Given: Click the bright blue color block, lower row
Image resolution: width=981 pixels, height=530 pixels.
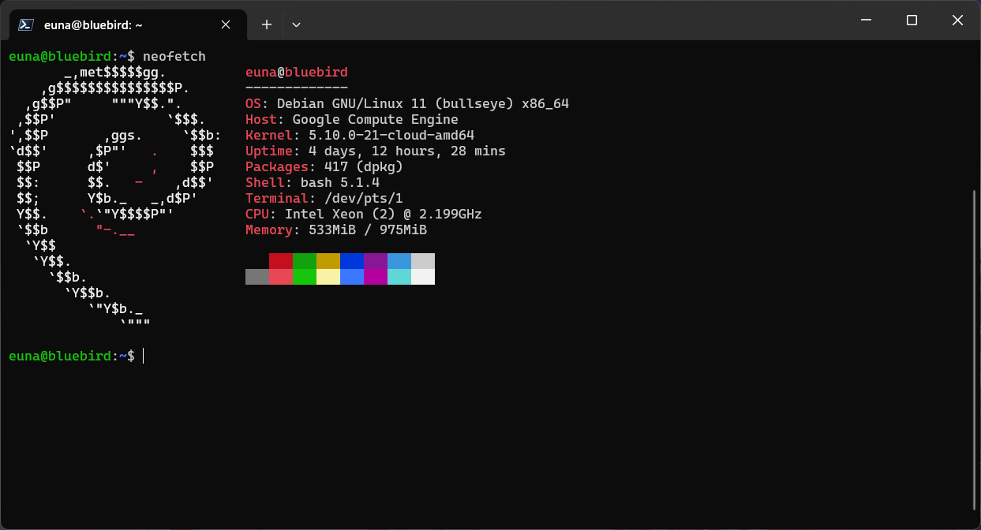Looking at the screenshot, I should pos(352,277).
